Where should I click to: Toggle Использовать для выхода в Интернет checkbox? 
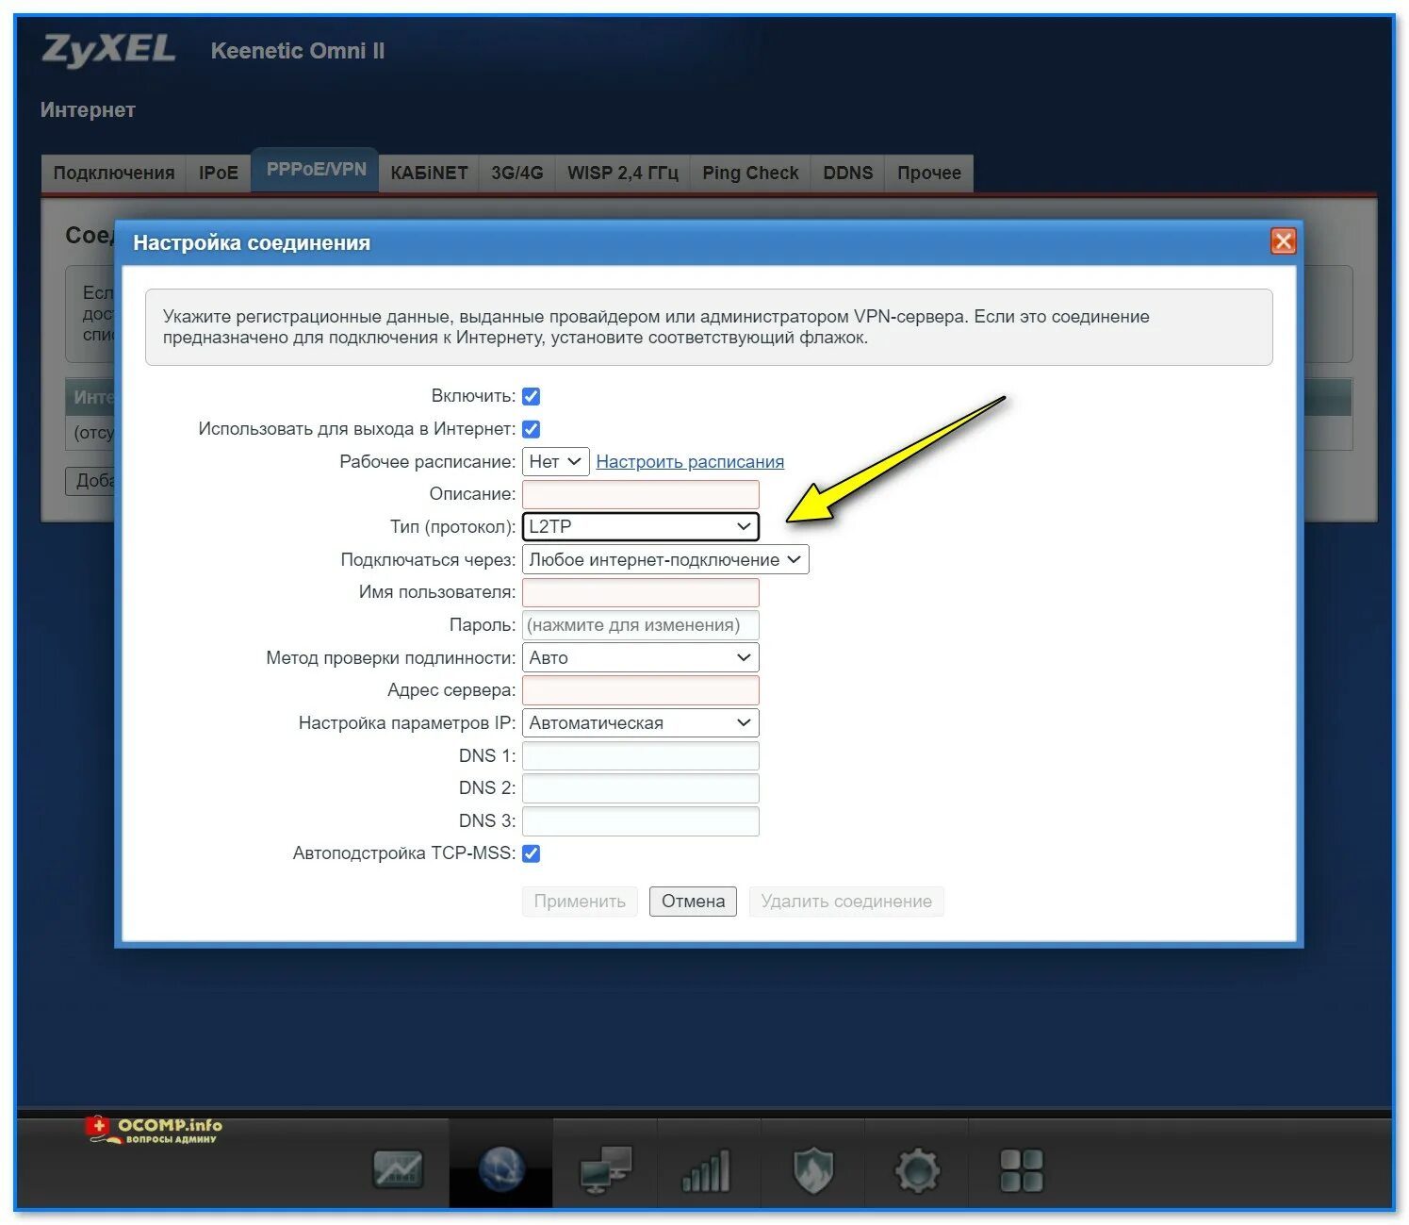tap(532, 429)
